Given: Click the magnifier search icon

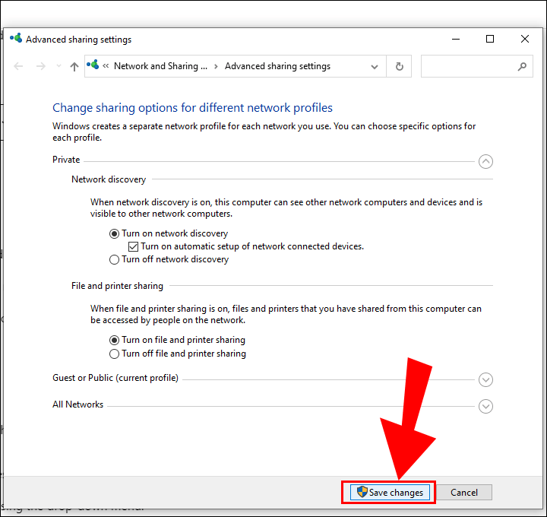Looking at the screenshot, I should click(522, 66).
